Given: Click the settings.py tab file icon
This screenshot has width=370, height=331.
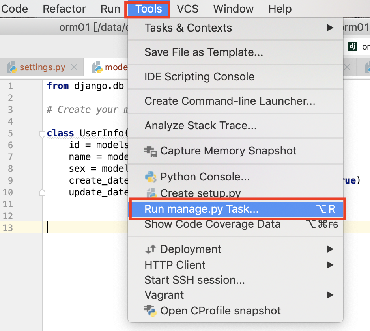Looking at the screenshot, I should point(12,67).
